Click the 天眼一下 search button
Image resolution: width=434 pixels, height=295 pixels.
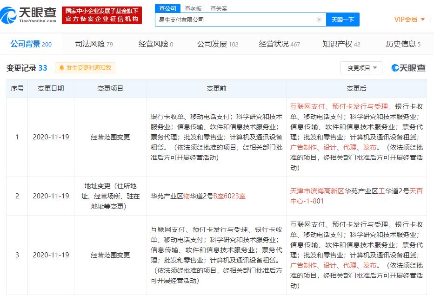tap(343, 20)
